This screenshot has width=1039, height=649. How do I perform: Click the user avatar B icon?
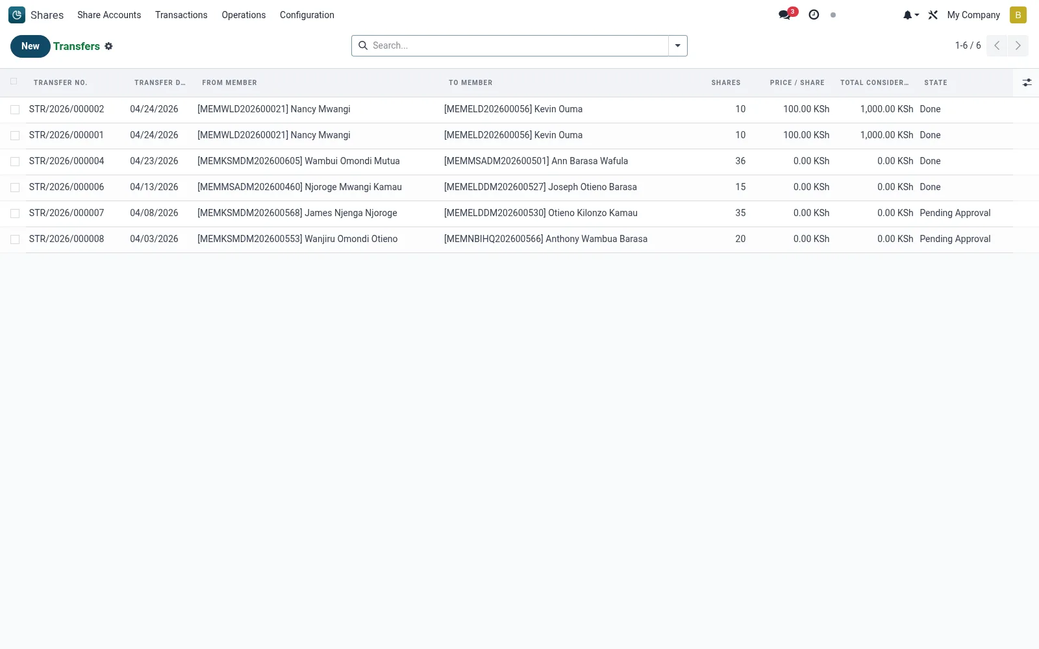[x=1018, y=15]
